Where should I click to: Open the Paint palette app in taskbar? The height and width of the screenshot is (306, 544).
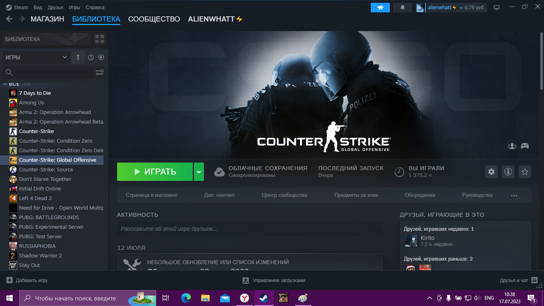303,298
